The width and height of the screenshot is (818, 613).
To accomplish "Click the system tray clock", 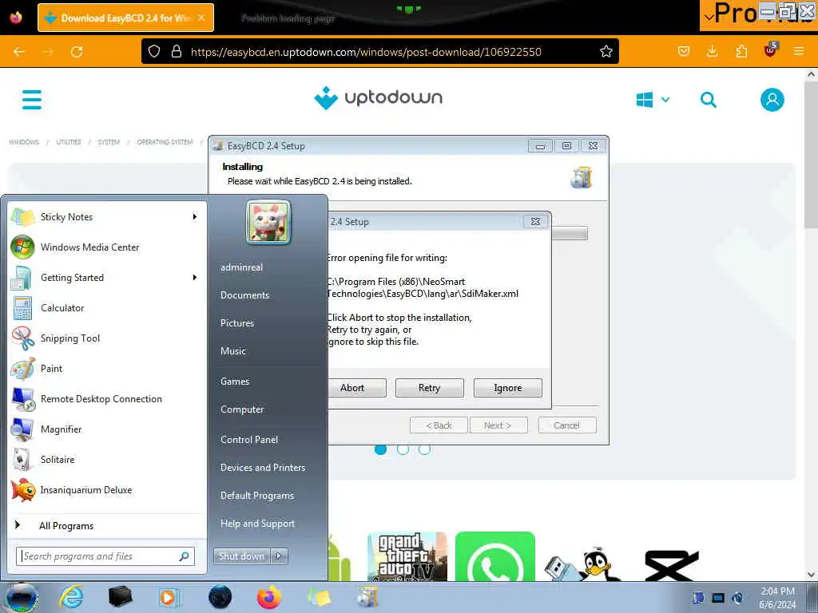I will (x=777, y=598).
